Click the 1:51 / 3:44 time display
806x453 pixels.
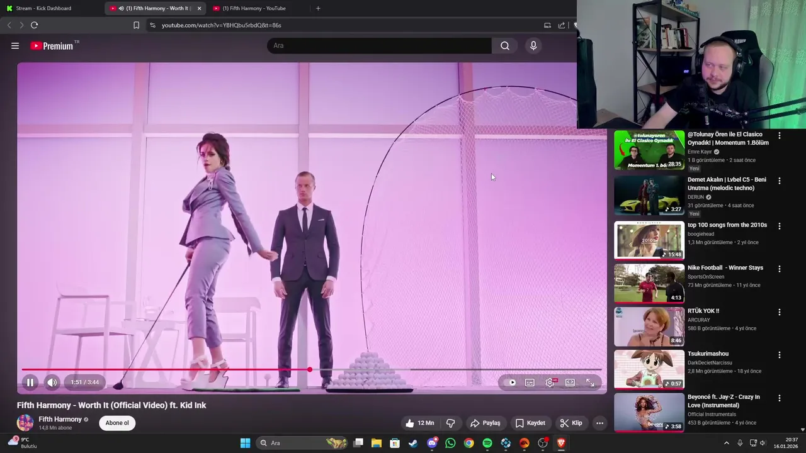pos(84,382)
